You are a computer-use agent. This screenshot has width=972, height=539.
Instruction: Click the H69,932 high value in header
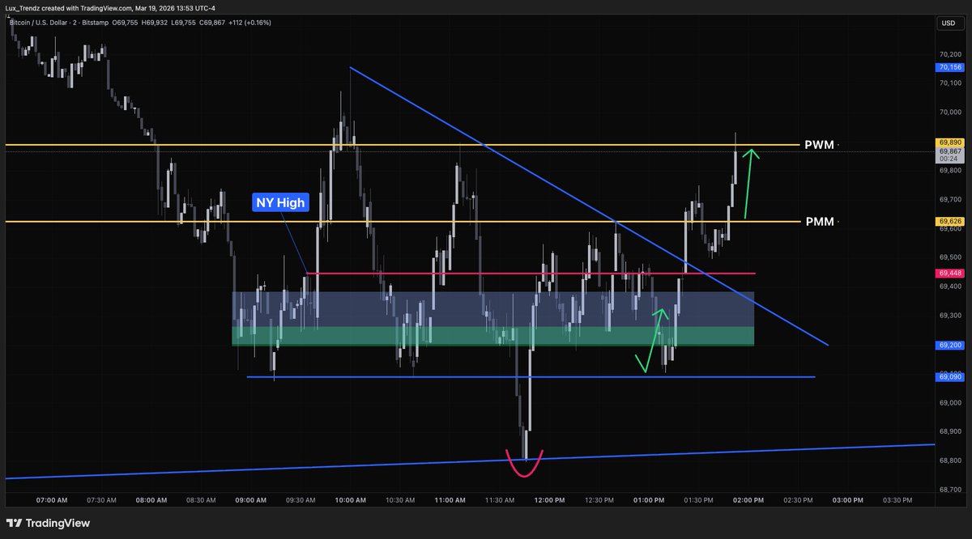(155, 22)
